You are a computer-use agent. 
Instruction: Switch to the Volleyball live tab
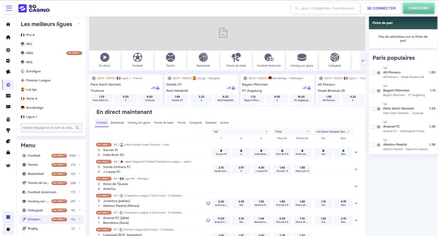(195, 122)
